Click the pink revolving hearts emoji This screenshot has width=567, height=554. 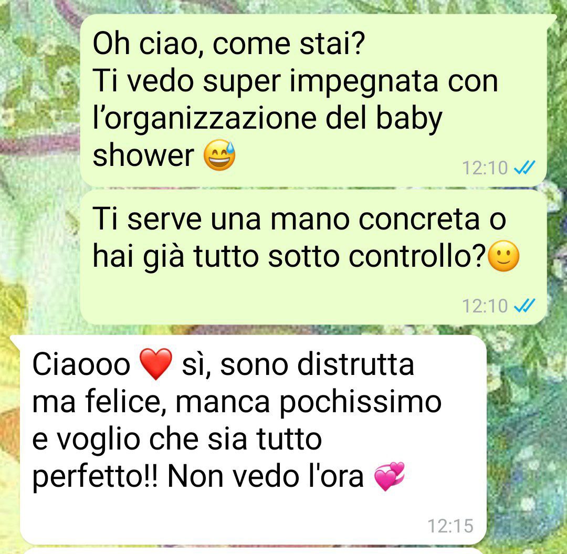click(x=389, y=476)
